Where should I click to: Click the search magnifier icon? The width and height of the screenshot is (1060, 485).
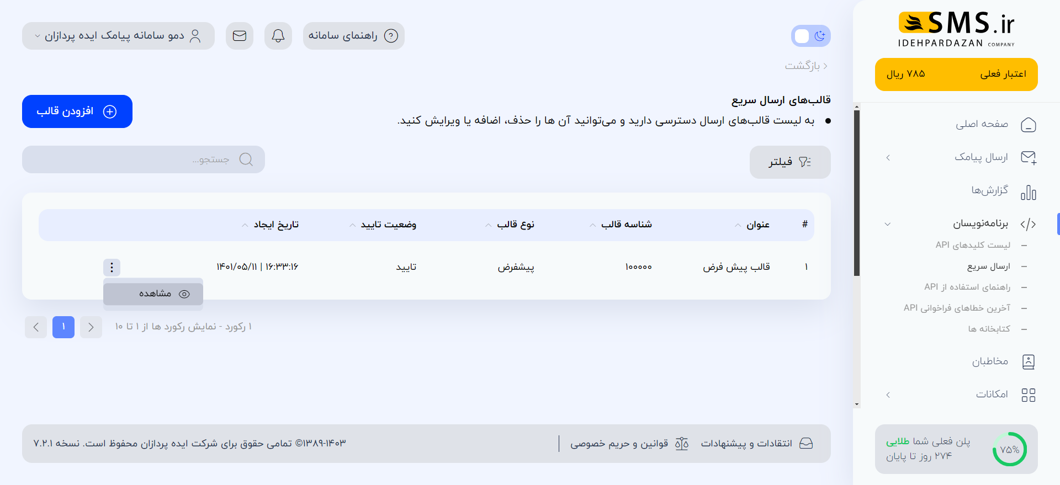pyautogui.click(x=246, y=159)
